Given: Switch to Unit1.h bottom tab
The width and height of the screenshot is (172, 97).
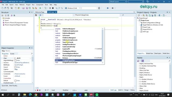Looking at the screenshot, I should coord(120,90).
